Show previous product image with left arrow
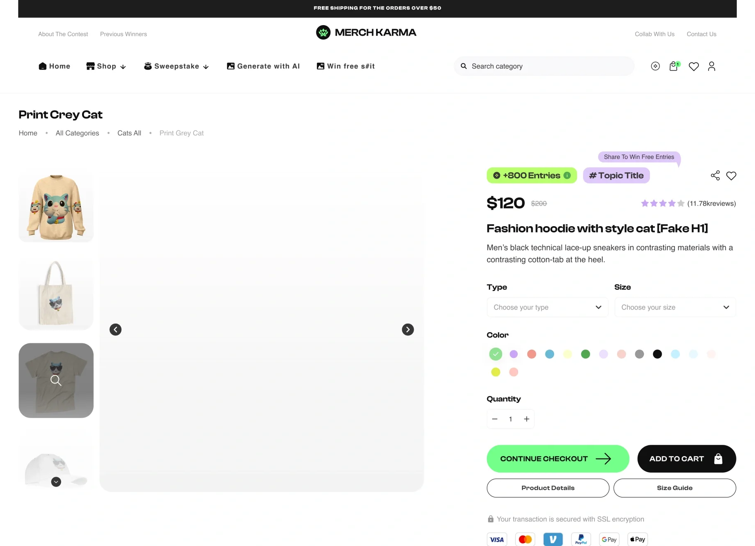The height and width of the screenshot is (546, 755). pos(116,329)
